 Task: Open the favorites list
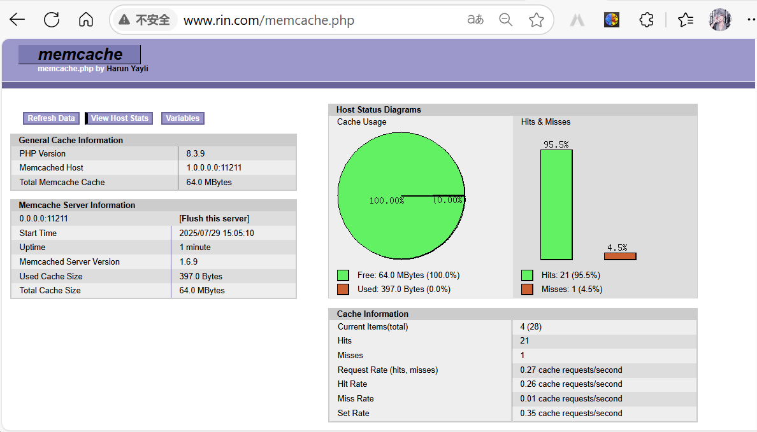pyautogui.click(x=686, y=20)
